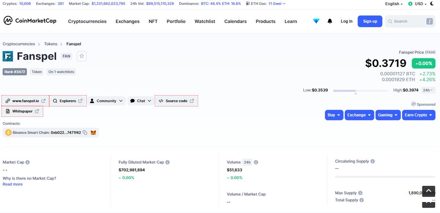Open NFT nav menu
Screen dimensions: 440x213
tap(153, 21)
